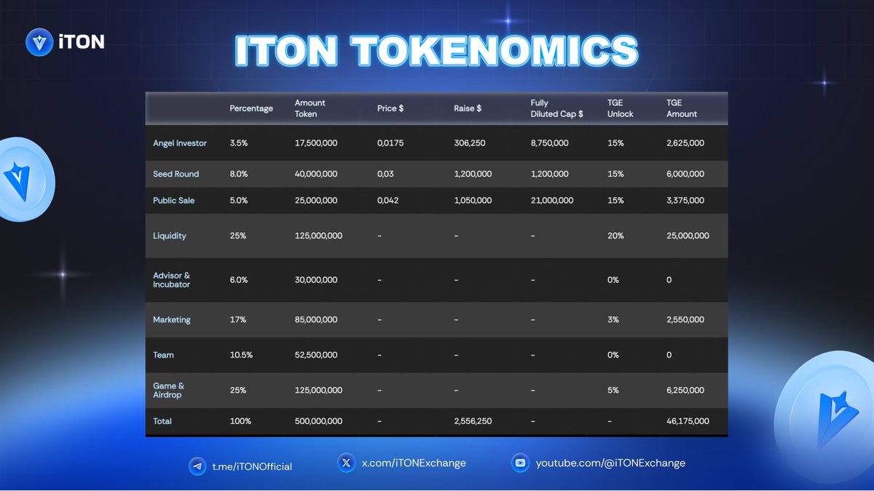The width and height of the screenshot is (874, 491).
Task: Select the Angel Investor row label
Action: [180, 143]
